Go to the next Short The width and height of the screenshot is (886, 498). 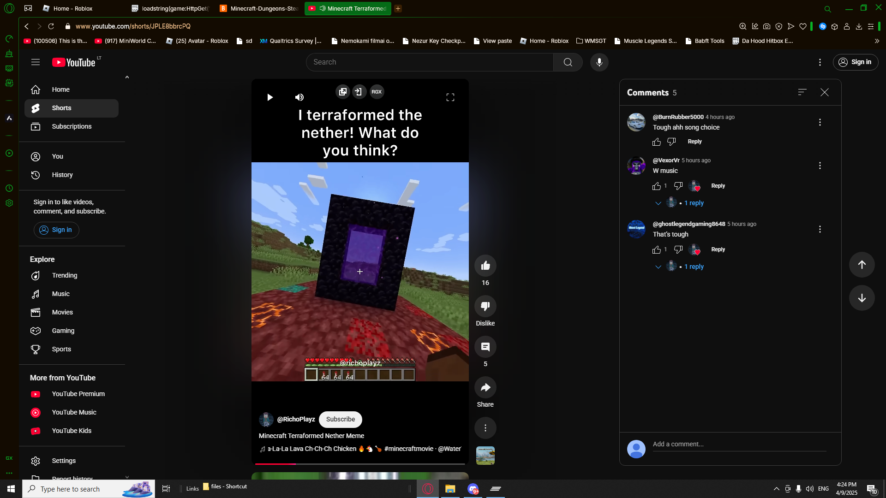[x=862, y=298]
